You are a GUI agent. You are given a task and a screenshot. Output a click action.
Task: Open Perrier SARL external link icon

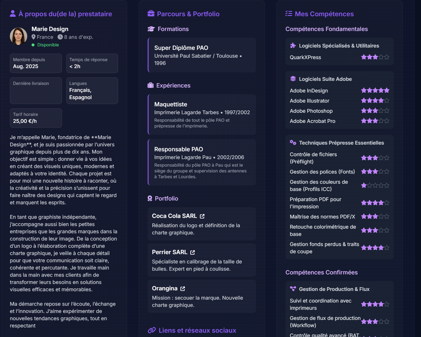[x=193, y=252]
